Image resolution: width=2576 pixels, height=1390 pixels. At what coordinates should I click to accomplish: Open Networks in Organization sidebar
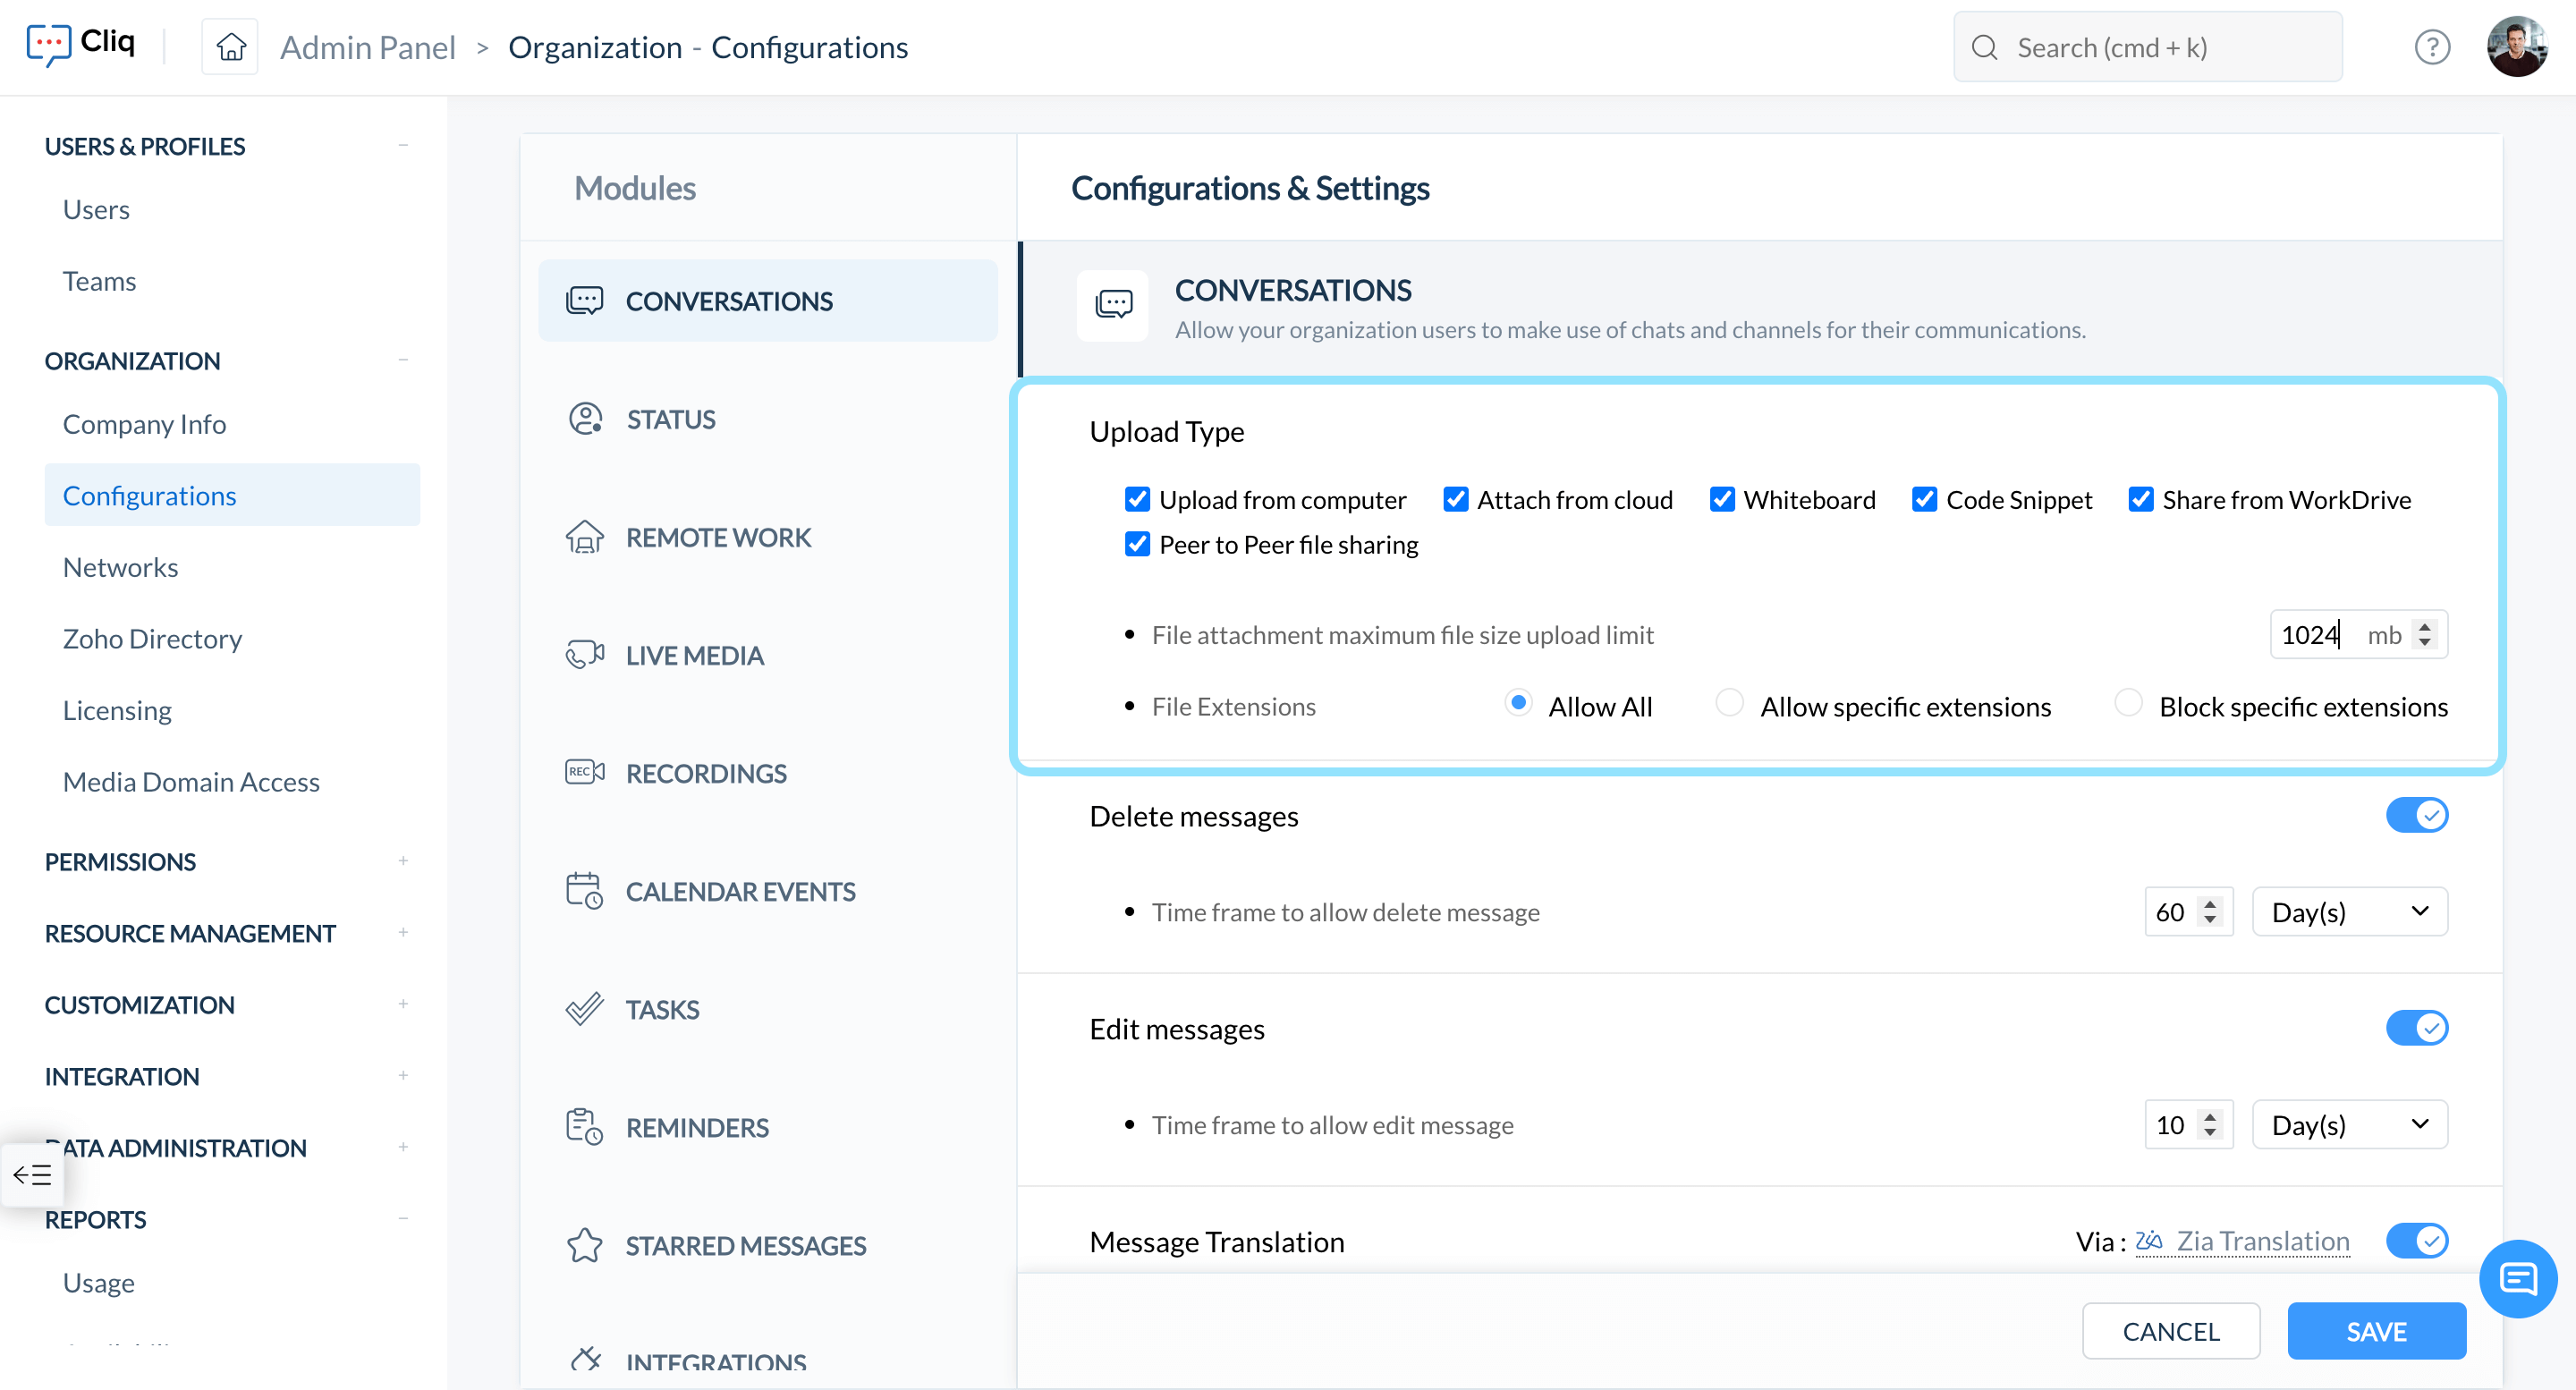pos(120,567)
